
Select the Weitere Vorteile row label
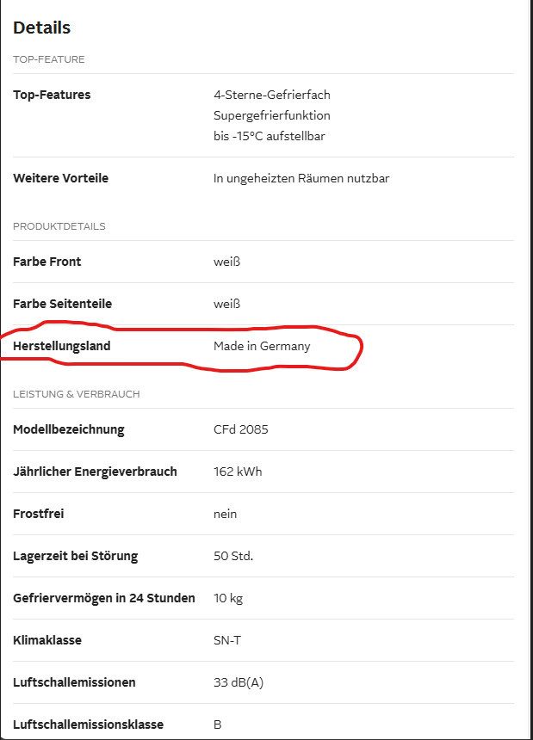[x=60, y=178]
